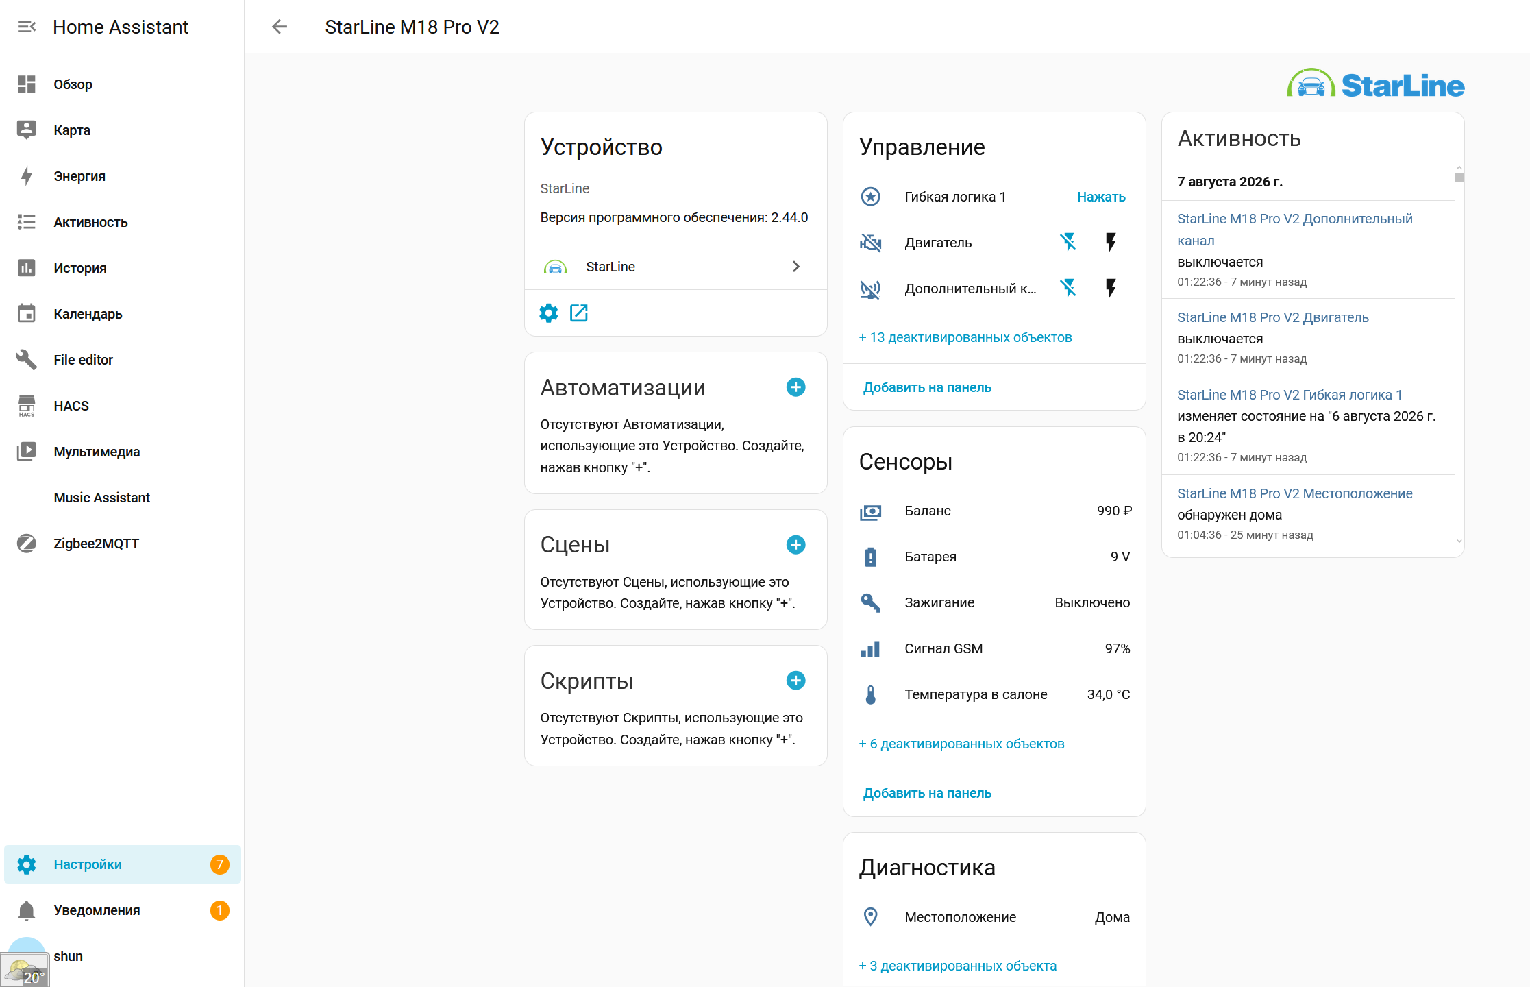Open Обзор in the sidebar
The height and width of the screenshot is (987, 1530).
123,84
